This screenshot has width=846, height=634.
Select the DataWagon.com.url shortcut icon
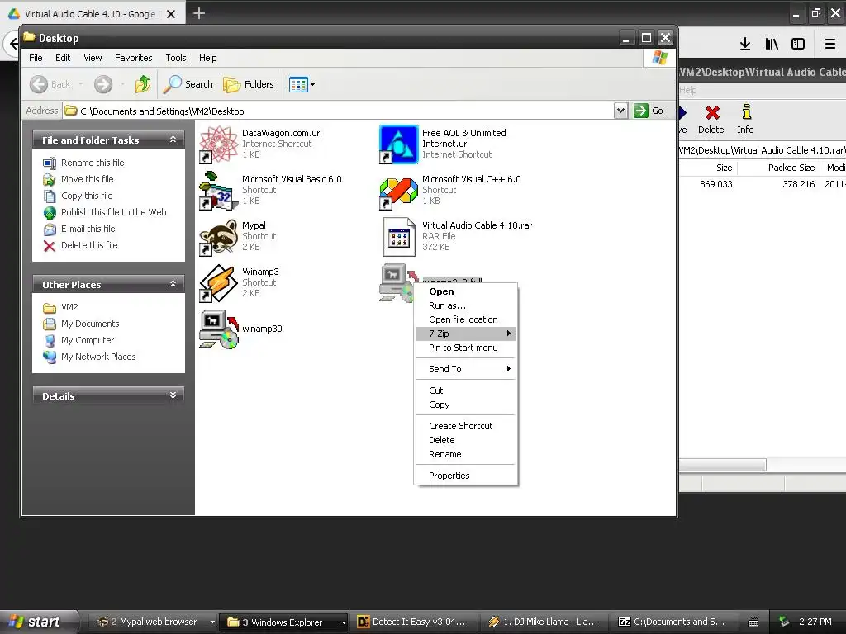pos(218,144)
